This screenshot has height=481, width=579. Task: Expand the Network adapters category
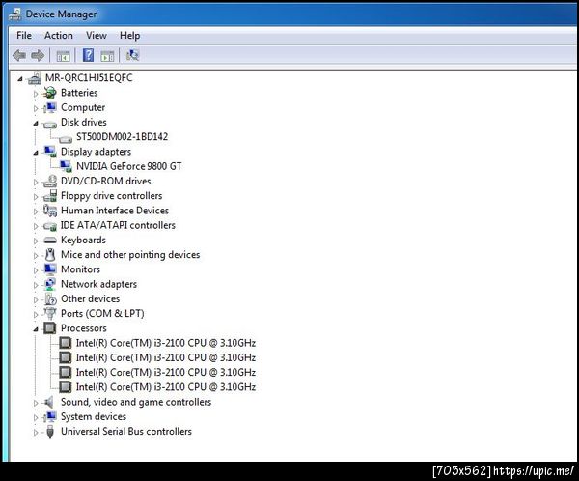tap(36, 285)
